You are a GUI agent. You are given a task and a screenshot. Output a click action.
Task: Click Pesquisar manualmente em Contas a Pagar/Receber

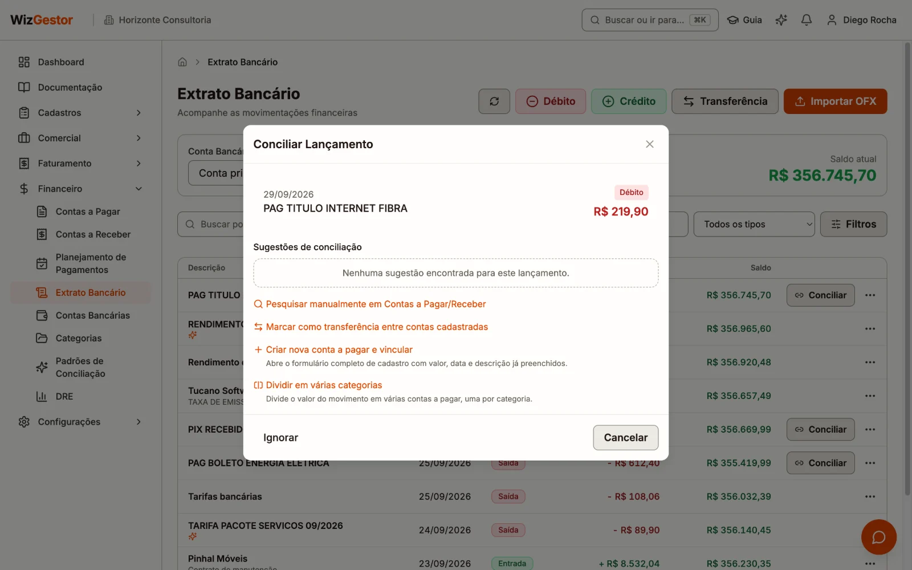(370, 304)
